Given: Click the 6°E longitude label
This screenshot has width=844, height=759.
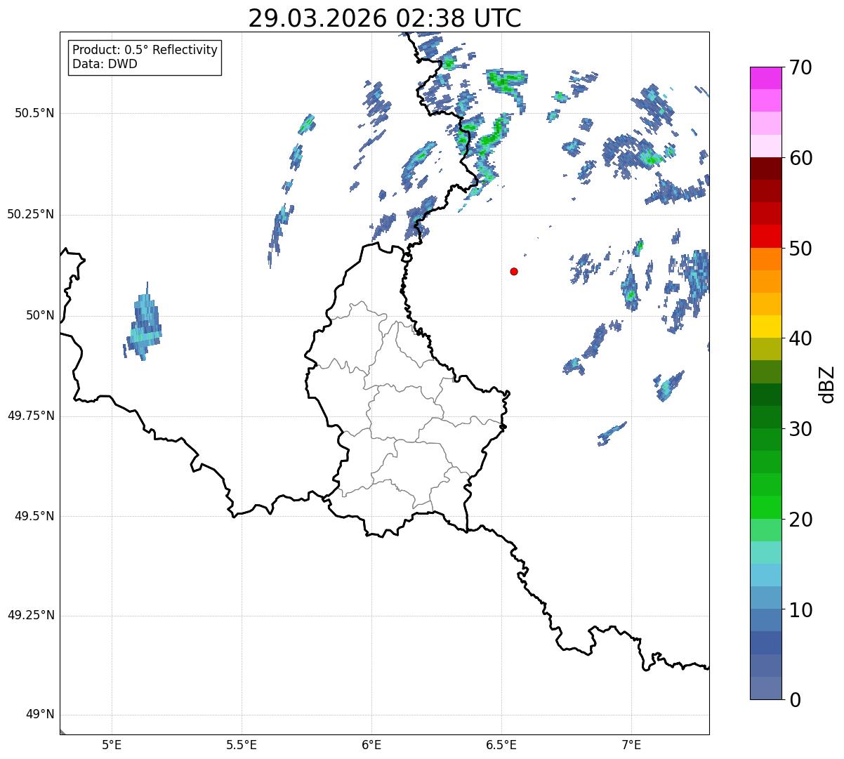Looking at the screenshot, I should 371,745.
